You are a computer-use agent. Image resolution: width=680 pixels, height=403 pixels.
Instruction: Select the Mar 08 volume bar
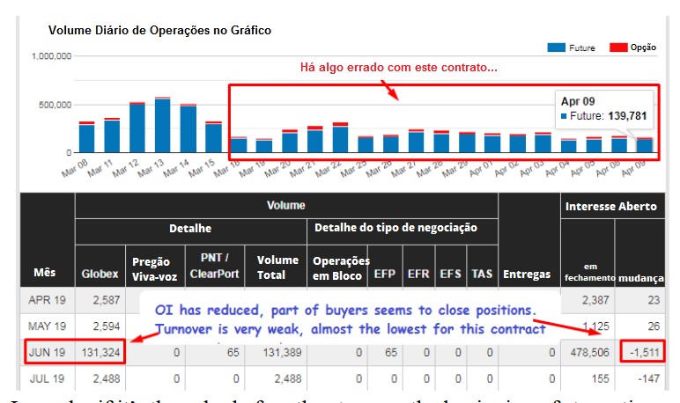pyautogui.click(x=86, y=137)
